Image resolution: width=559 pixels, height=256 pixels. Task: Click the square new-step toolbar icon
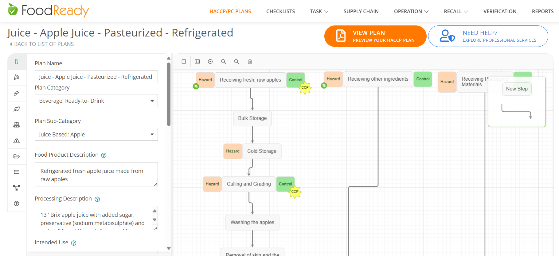(184, 62)
